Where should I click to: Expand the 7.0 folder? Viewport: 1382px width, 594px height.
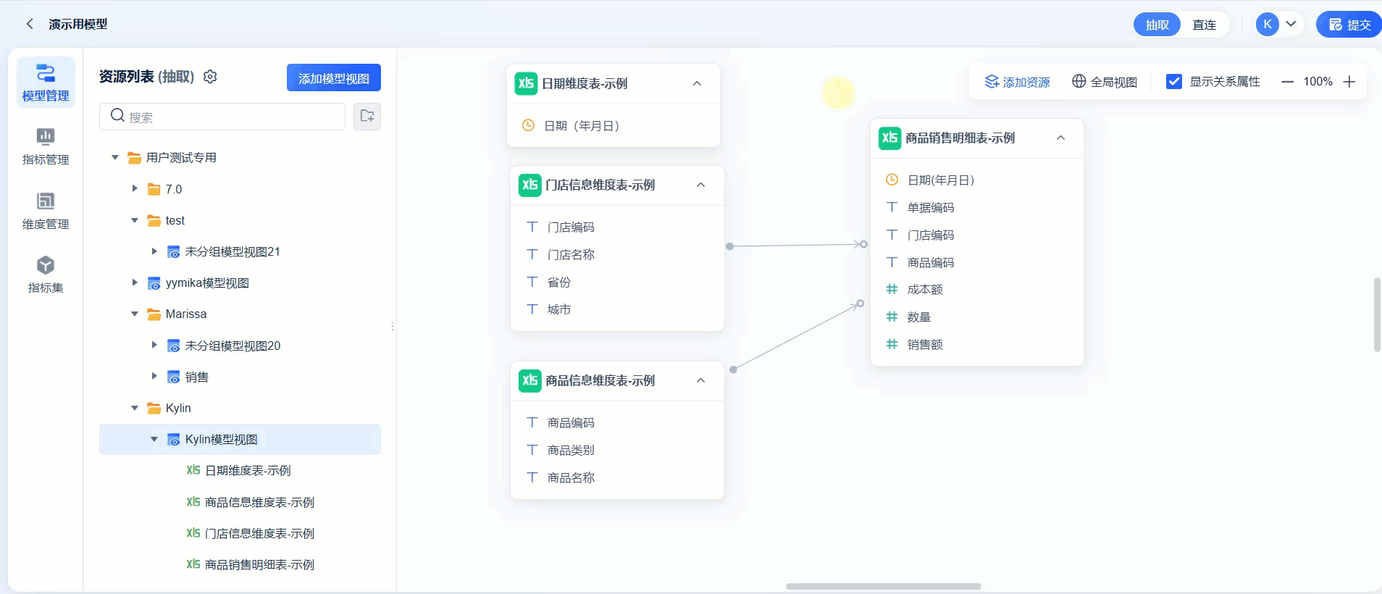[134, 188]
